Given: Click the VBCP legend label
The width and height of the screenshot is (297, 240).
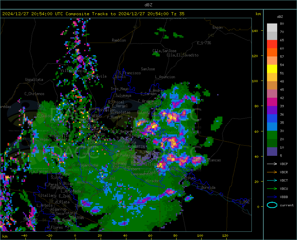Looking at the screenshot, I should 284,164.
